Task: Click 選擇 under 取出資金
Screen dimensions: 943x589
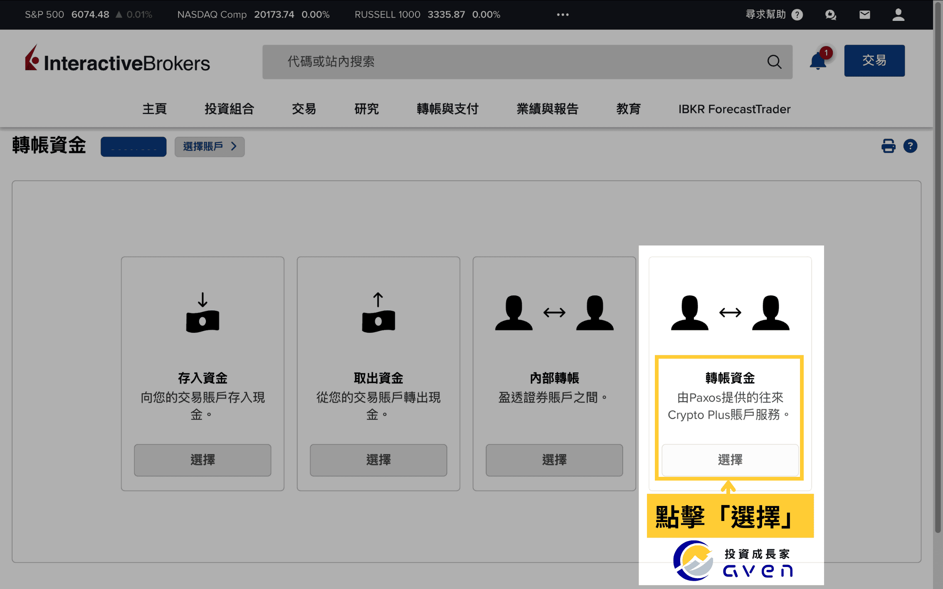Action: tap(378, 460)
